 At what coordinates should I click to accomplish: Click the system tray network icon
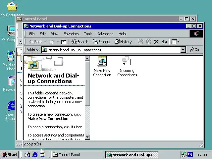[x=184, y=155]
